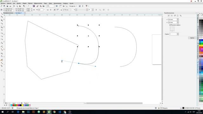
Task: Open the outline width dropdown
Action: coord(70,10)
